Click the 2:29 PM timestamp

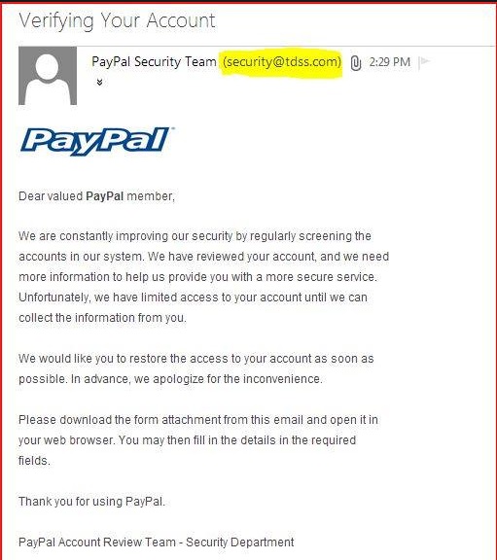(390, 62)
